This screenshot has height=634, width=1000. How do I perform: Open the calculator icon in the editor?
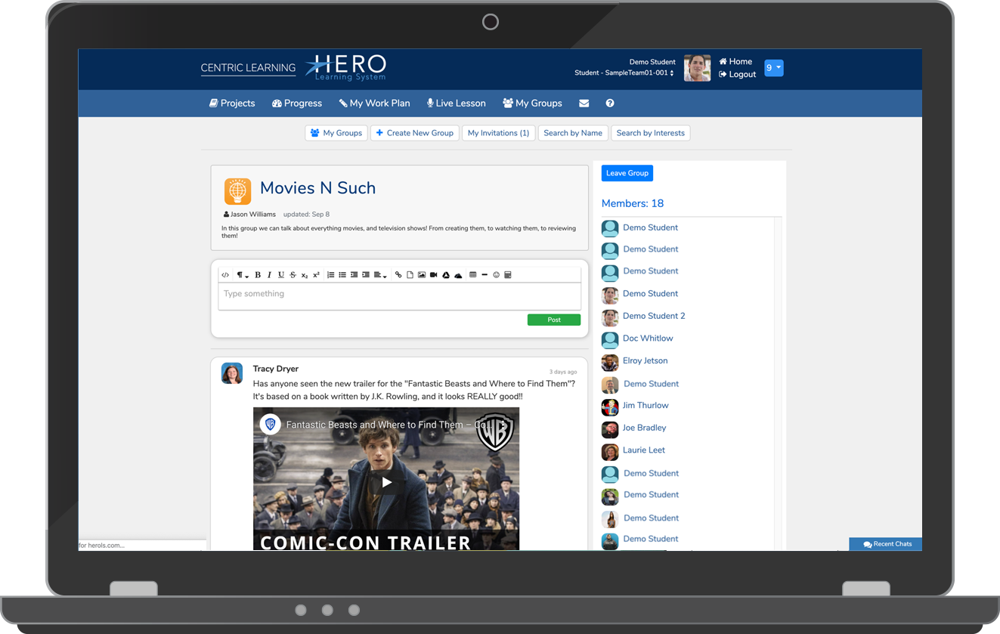pyautogui.click(x=508, y=275)
